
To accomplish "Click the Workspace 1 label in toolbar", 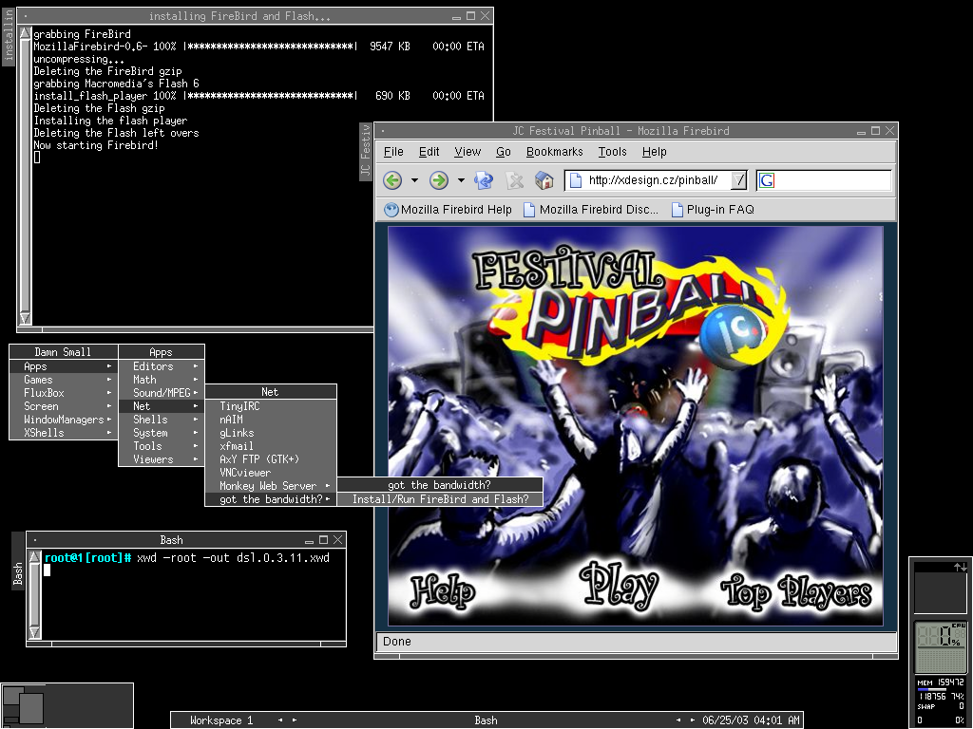I will 221,720.
